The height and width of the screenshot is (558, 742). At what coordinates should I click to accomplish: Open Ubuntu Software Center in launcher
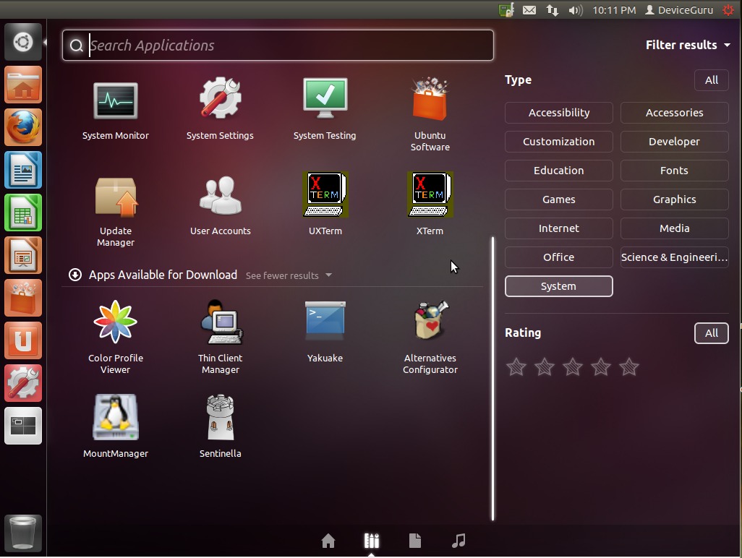coord(23,298)
